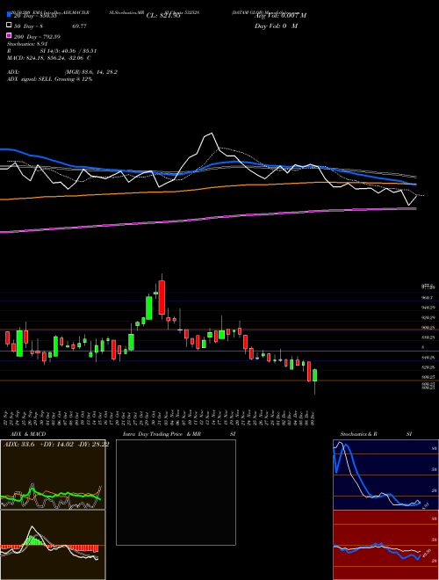Open the empty Intra Day Trading Price panel
439x580 pixels.
click(176, 492)
